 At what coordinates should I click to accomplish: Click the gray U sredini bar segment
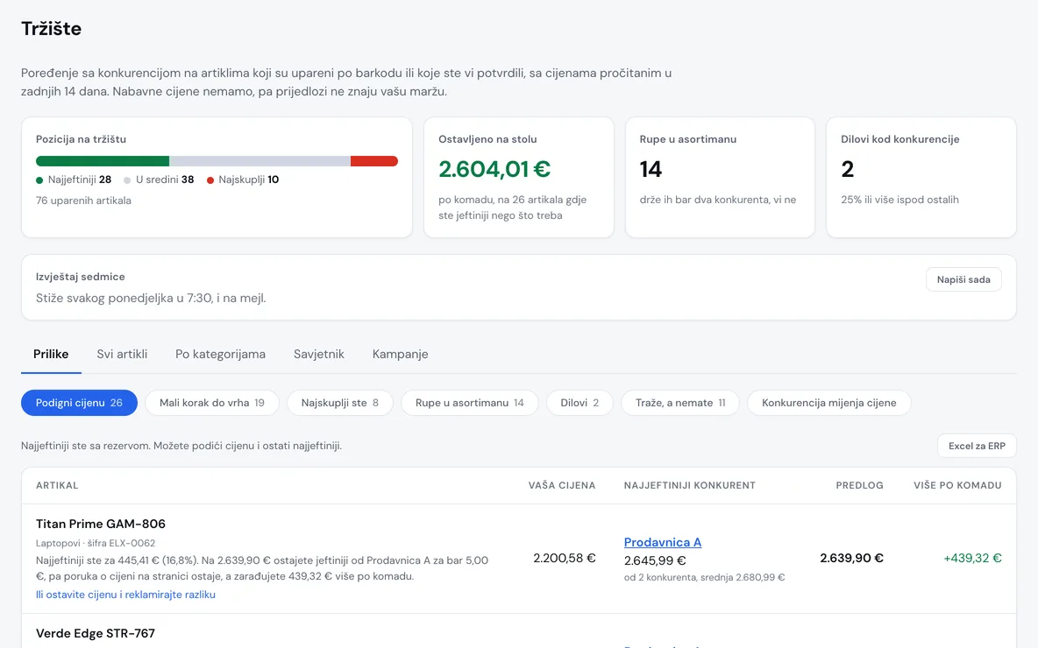point(260,160)
